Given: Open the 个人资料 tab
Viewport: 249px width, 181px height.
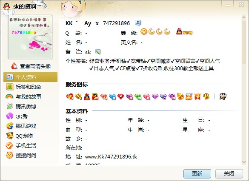Looking at the screenshot, I should click(30, 77).
